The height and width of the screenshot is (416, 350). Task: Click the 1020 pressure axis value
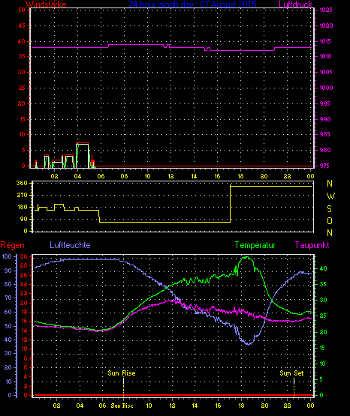pos(326,25)
